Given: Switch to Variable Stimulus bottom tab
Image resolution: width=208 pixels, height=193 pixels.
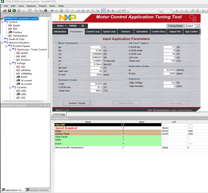Looking at the screenshot, I should tap(37, 190).
